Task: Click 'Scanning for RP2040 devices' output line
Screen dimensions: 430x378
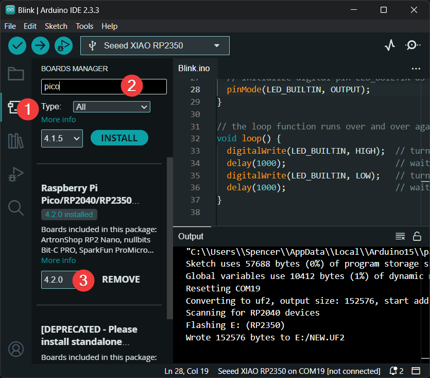Action: click(252, 313)
